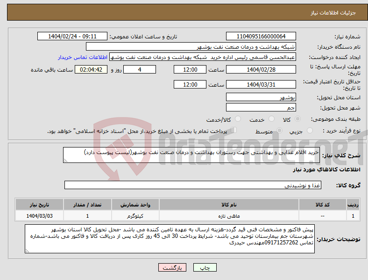Click the واحد شمارش column header
Image resolution: width=368 pixels, height=280 pixels.
click(135, 205)
